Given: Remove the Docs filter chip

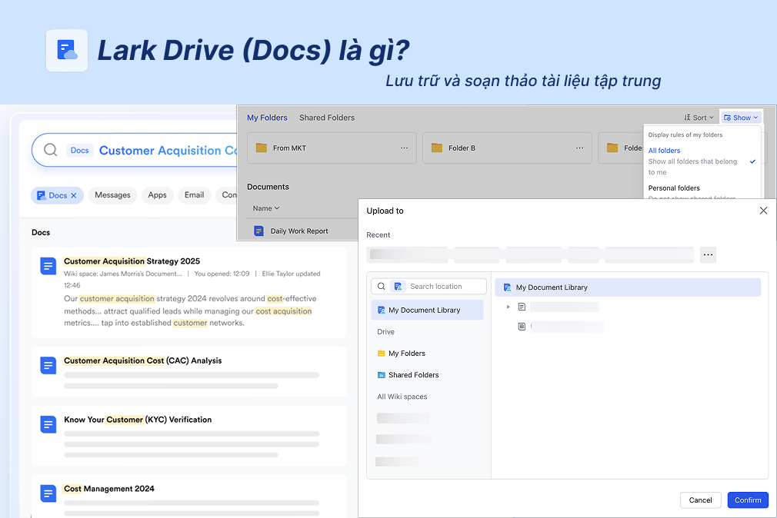Looking at the screenshot, I should 75,195.
